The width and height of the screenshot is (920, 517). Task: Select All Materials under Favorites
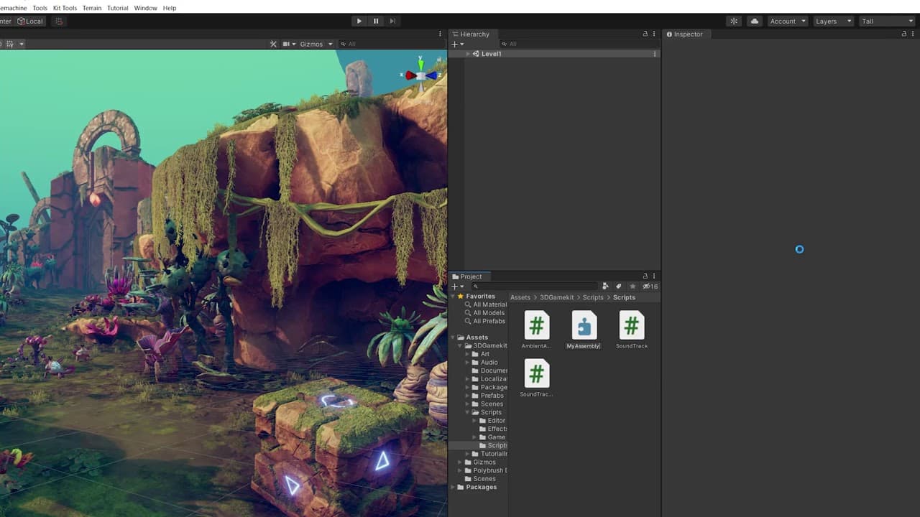click(485, 304)
